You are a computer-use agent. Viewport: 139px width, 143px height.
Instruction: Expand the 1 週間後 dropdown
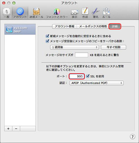75,47
